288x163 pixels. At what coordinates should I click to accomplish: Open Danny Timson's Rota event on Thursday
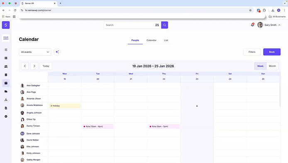(x=164, y=127)
